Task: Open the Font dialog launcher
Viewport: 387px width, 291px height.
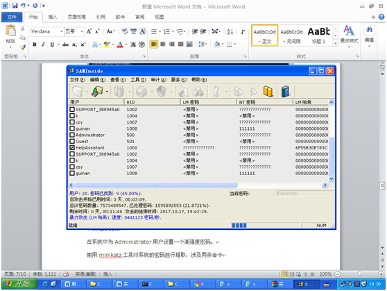Action: point(144,56)
